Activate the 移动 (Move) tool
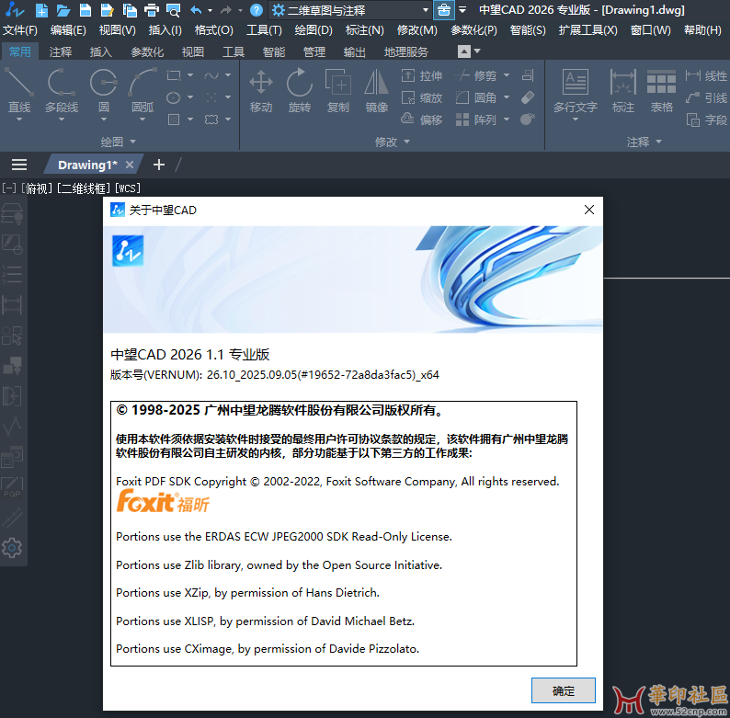The width and height of the screenshot is (730, 718). pos(261,91)
